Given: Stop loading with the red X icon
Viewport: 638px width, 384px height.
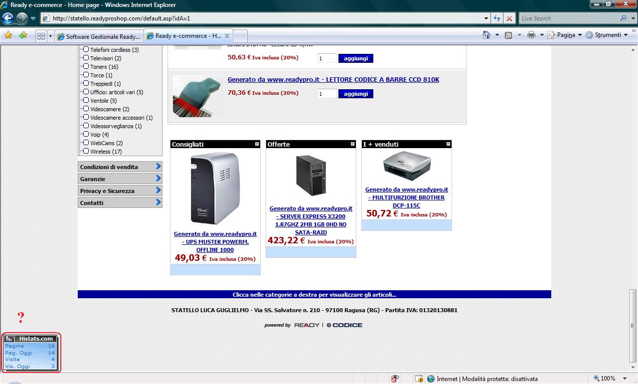Looking at the screenshot, I should click(x=509, y=18).
